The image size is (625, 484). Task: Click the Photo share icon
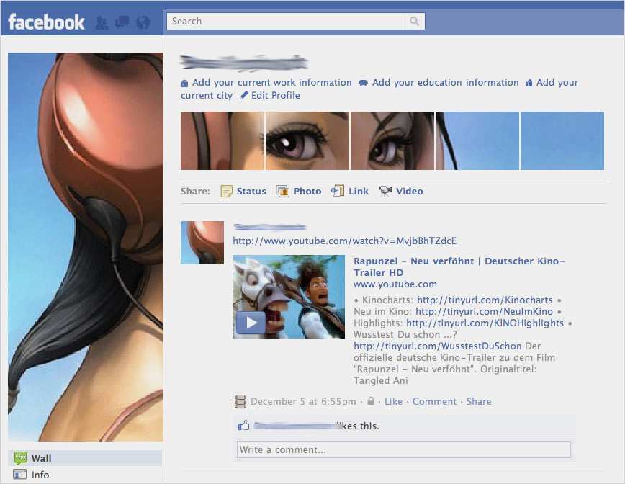point(282,192)
